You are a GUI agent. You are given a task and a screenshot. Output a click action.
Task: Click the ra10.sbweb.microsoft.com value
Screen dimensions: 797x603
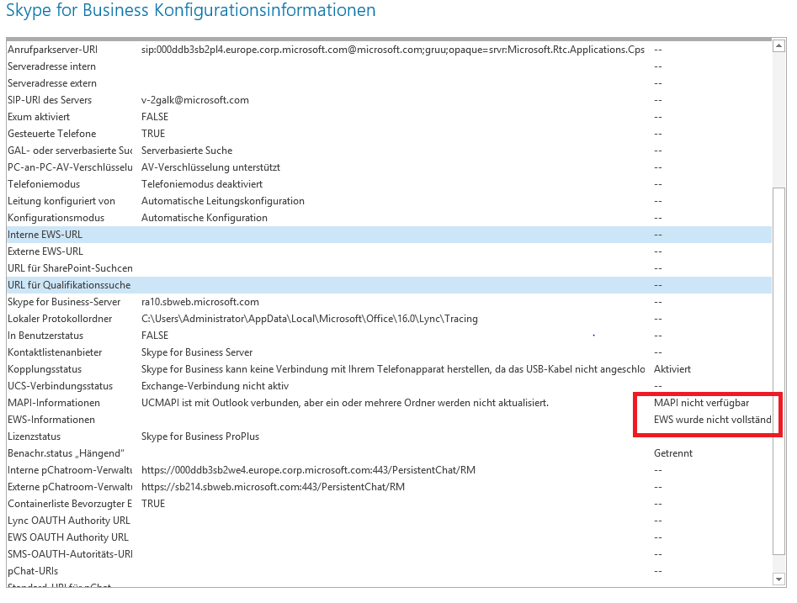click(x=199, y=302)
